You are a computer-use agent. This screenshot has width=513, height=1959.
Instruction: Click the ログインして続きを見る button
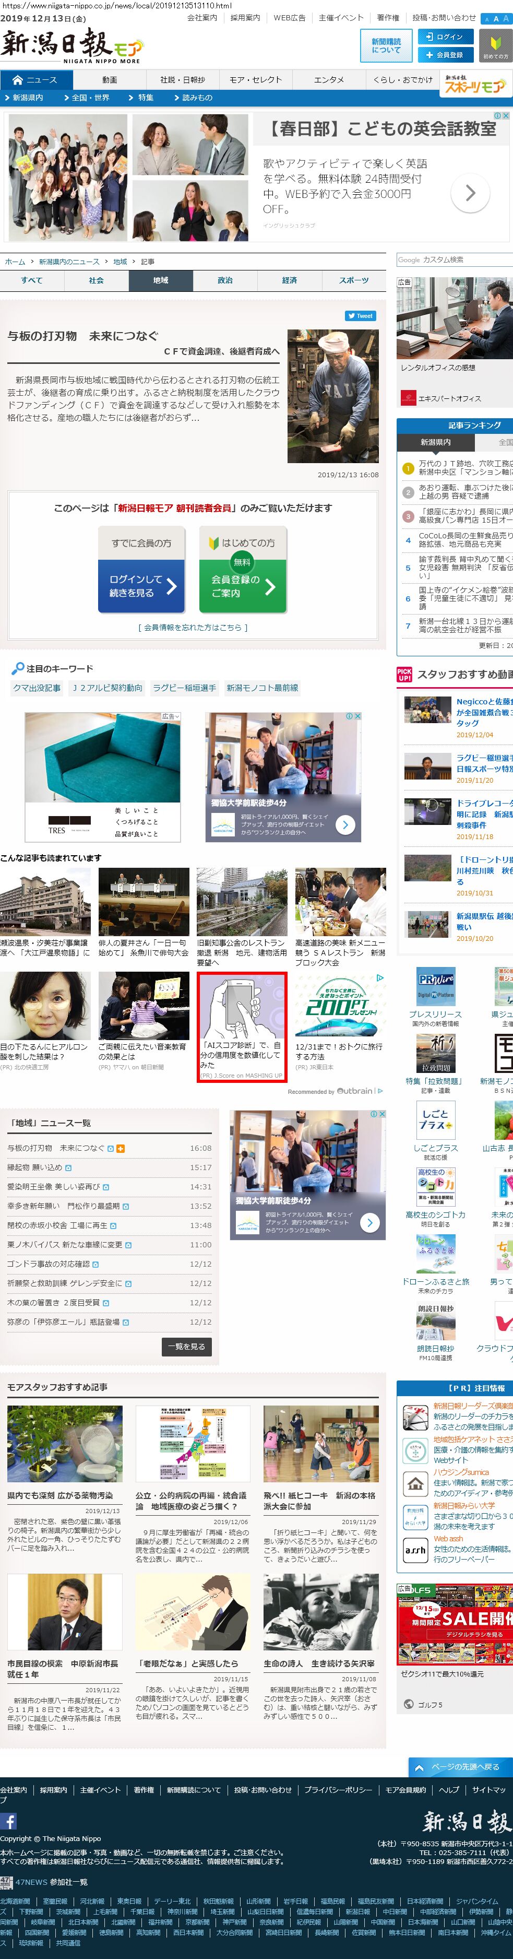click(141, 586)
